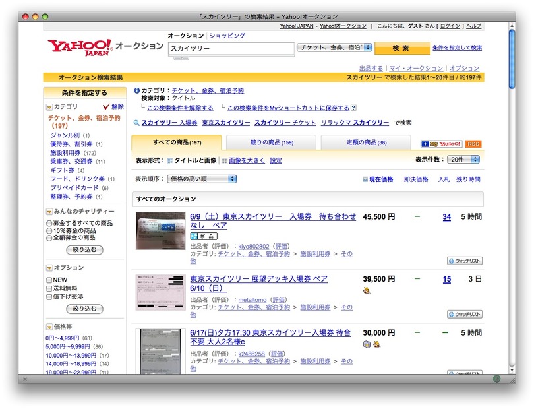Click the red checkmark 解除 icon

[x=106, y=107]
